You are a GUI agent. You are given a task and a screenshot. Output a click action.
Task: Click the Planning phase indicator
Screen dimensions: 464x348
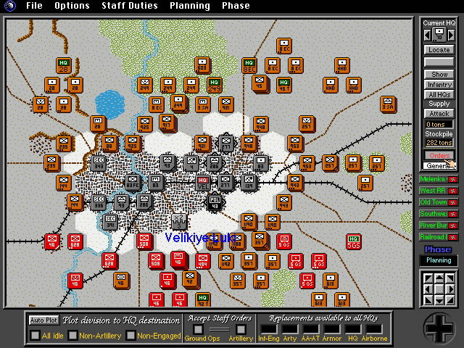[x=439, y=260]
